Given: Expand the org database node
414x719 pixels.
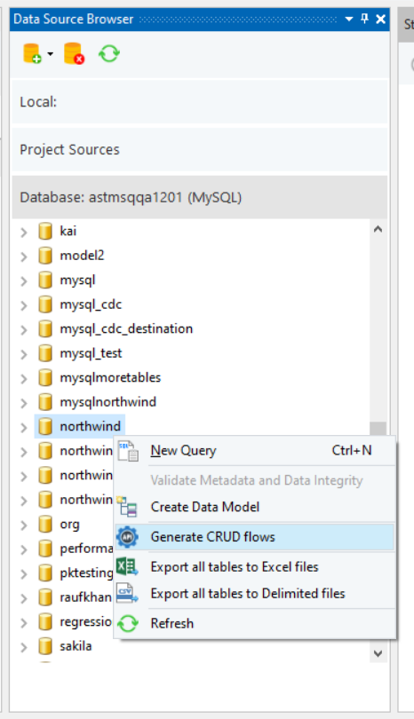Looking at the screenshot, I should tap(24, 525).
